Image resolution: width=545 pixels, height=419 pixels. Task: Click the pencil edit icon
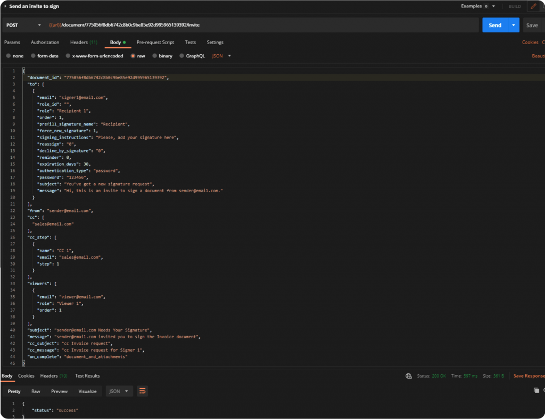(x=533, y=6)
